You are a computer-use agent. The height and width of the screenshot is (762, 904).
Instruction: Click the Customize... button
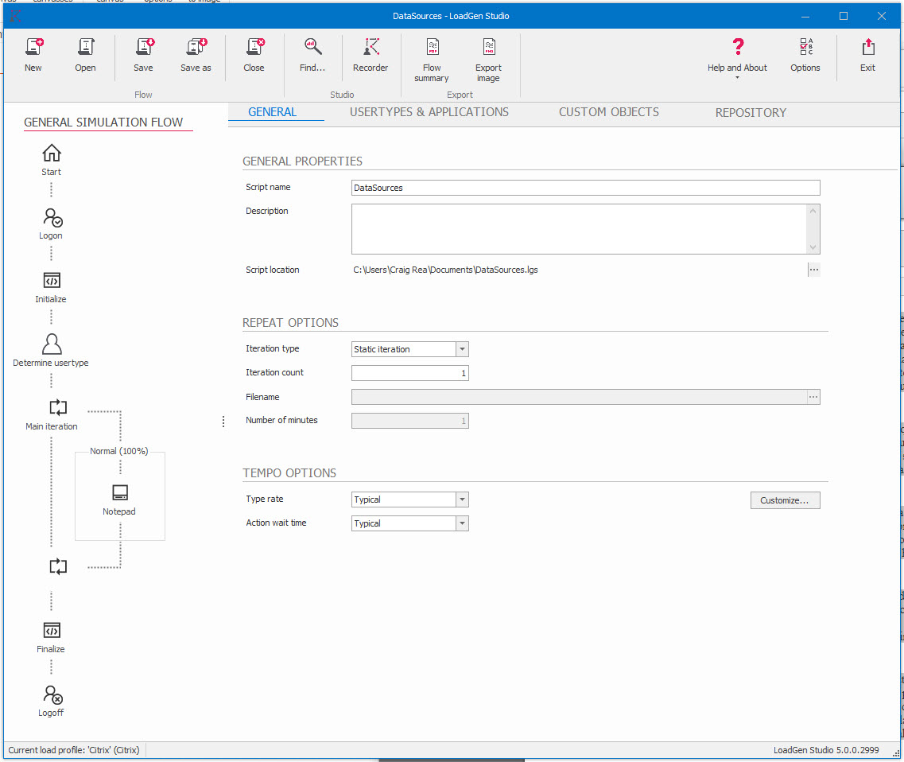point(786,500)
